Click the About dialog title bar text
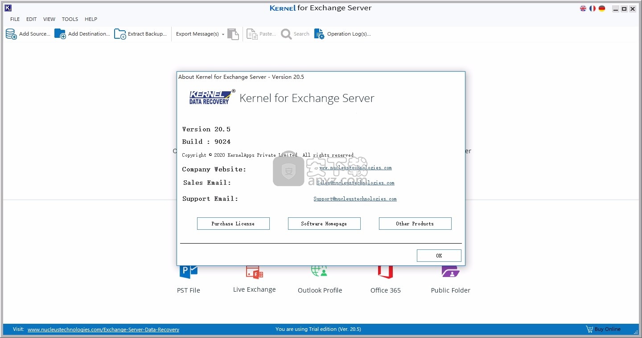The width and height of the screenshot is (642, 338). tap(241, 77)
